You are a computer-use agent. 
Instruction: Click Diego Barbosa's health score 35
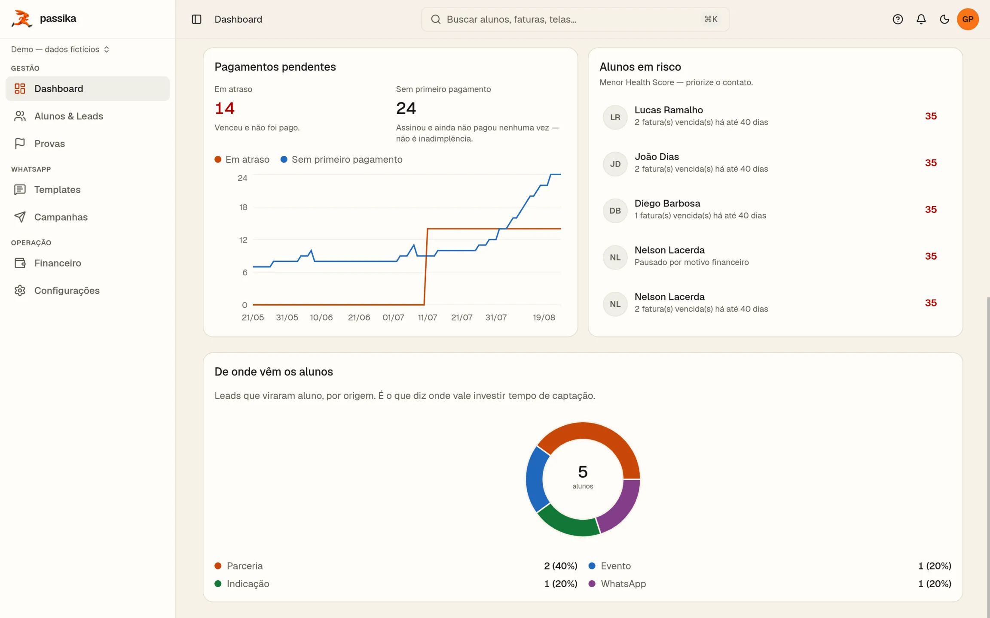(x=931, y=210)
